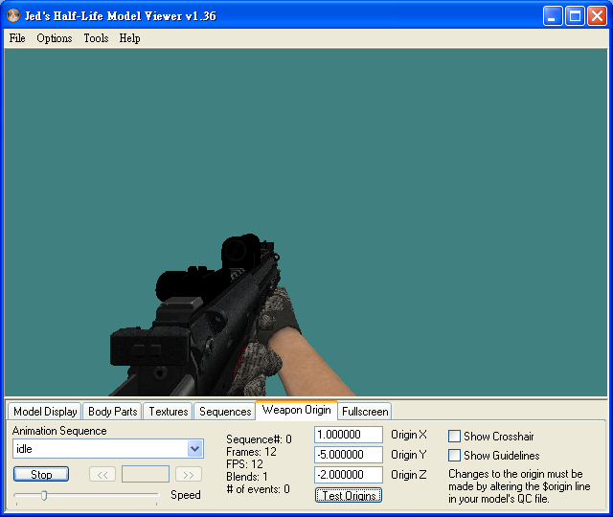Click the Origin Y value field
The width and height of the screenshot is (613, 517).
(349, 455)
